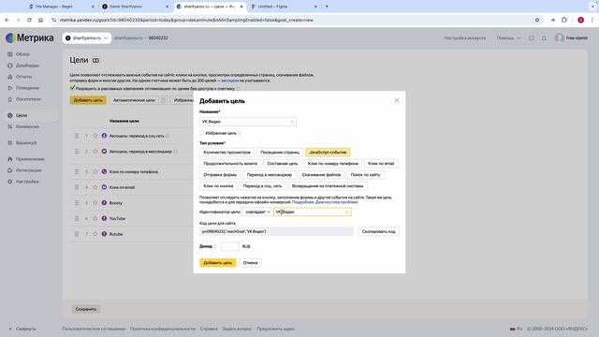
Task: Open Конверсии in the sidebar
Action: 27,126
